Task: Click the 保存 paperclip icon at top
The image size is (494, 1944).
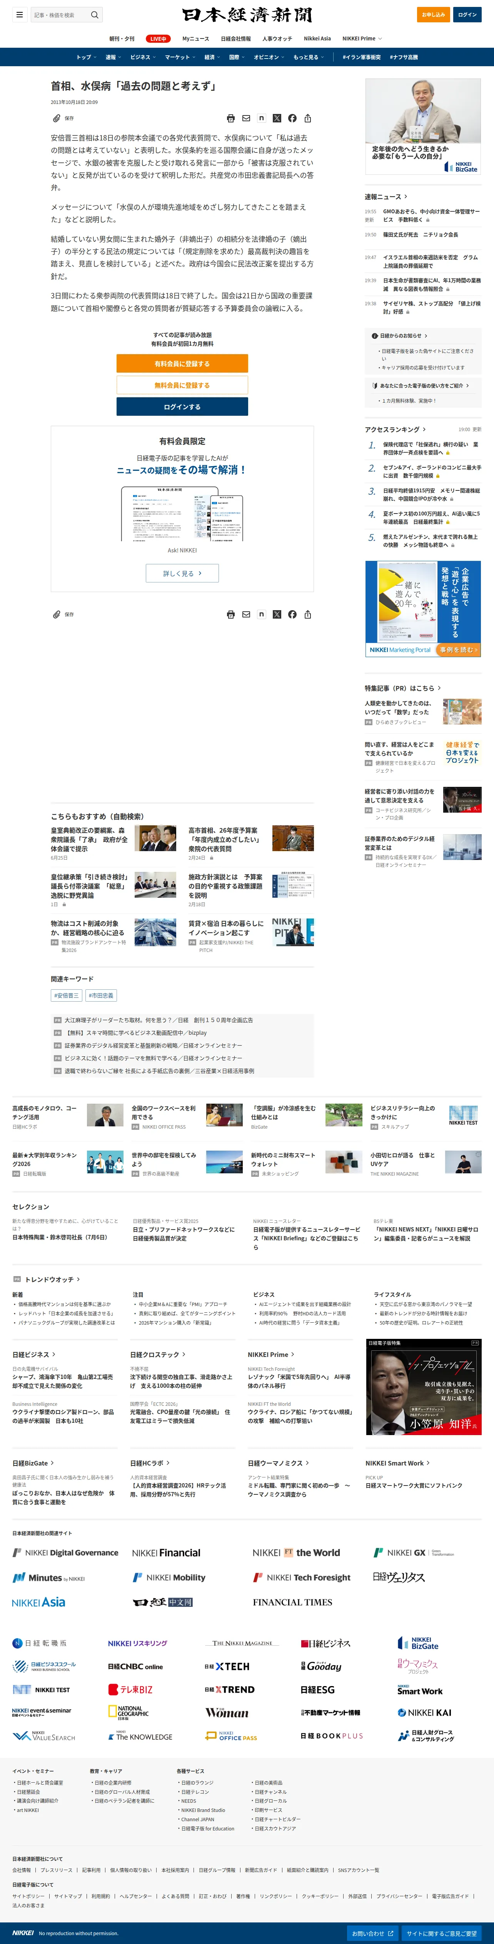Action: point(57,119)
